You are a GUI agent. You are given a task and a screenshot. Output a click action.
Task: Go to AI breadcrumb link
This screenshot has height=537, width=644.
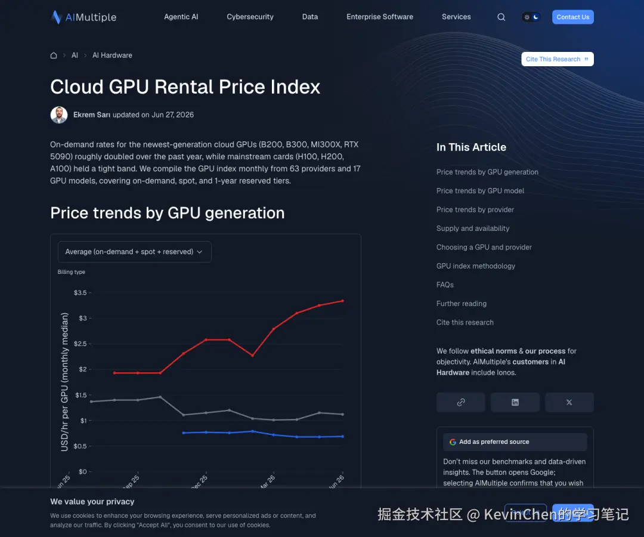[x=75, y=55]
